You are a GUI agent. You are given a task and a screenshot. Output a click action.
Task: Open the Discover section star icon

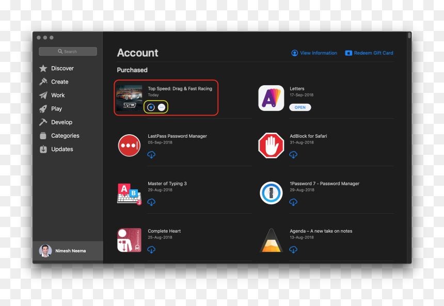click(x=43, y=68)
